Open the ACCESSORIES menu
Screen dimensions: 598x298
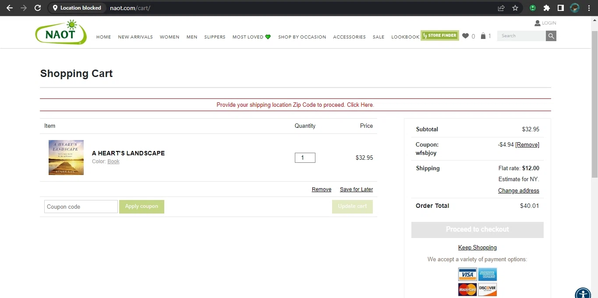point(349,37)
